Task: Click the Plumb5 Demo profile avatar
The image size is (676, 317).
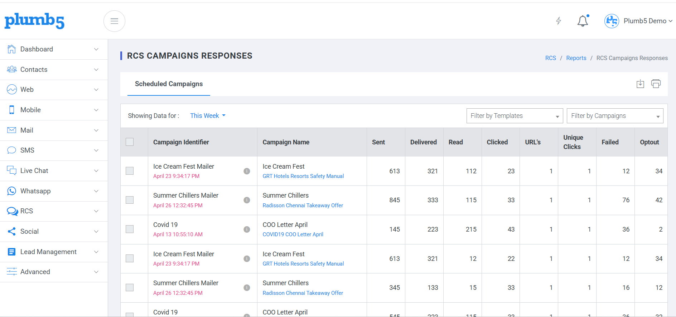Action: pos(612,21)
